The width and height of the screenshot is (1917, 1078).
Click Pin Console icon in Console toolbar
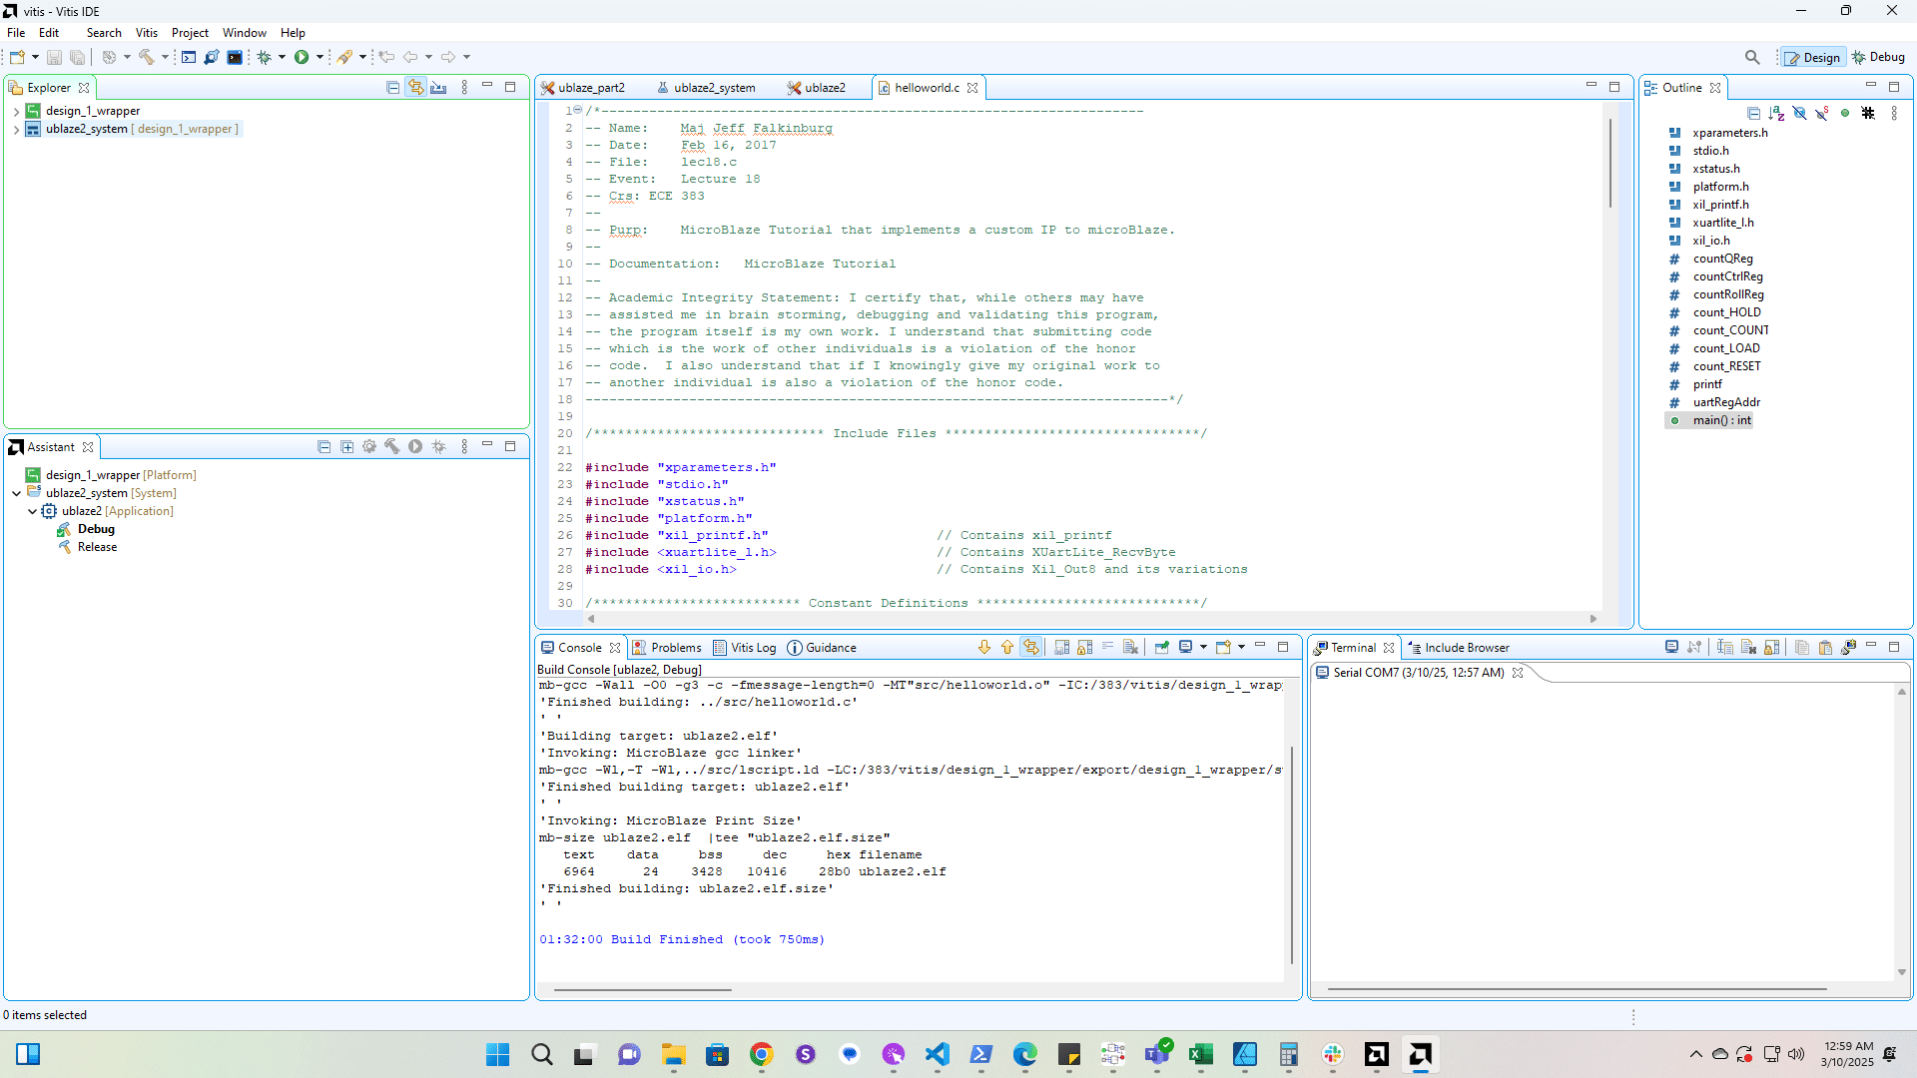(x=1161, y=647)
